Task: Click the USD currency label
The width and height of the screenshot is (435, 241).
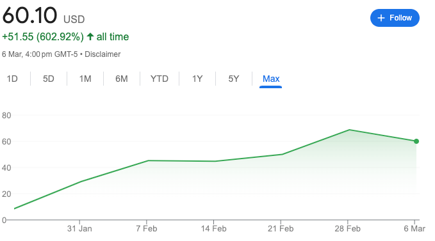Action: tap(74, 20)
